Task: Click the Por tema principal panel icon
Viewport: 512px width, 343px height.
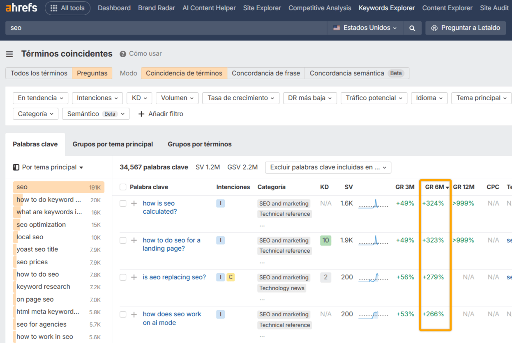Action: (x=16, y=167)
